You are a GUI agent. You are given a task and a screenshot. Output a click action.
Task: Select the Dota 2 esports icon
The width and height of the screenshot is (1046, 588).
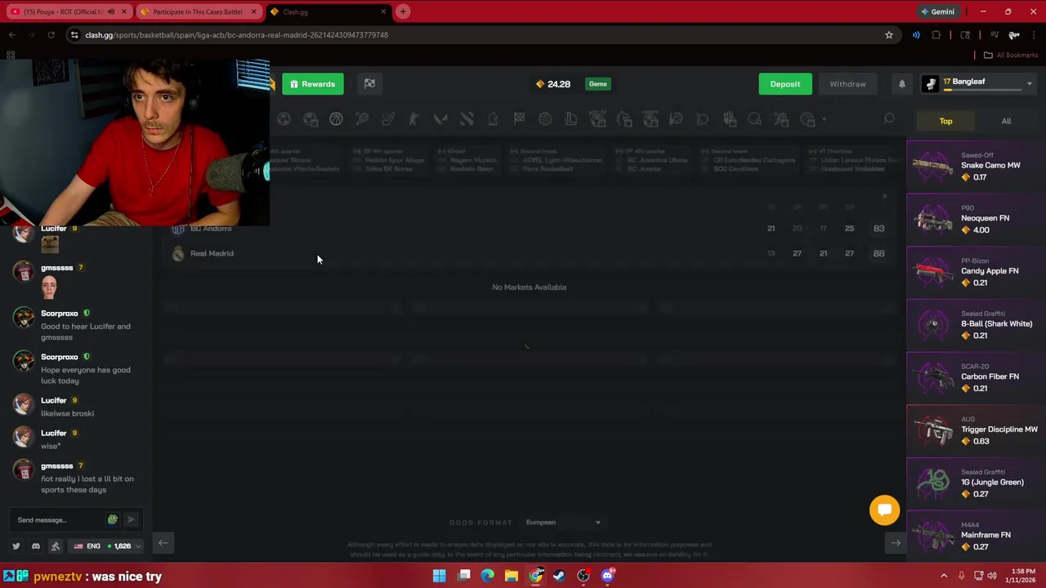(467, 119)
